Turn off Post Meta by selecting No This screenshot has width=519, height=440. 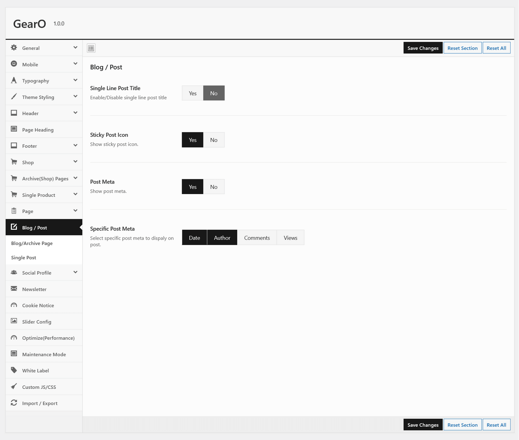pyautogui.click(x=214, y=187)
